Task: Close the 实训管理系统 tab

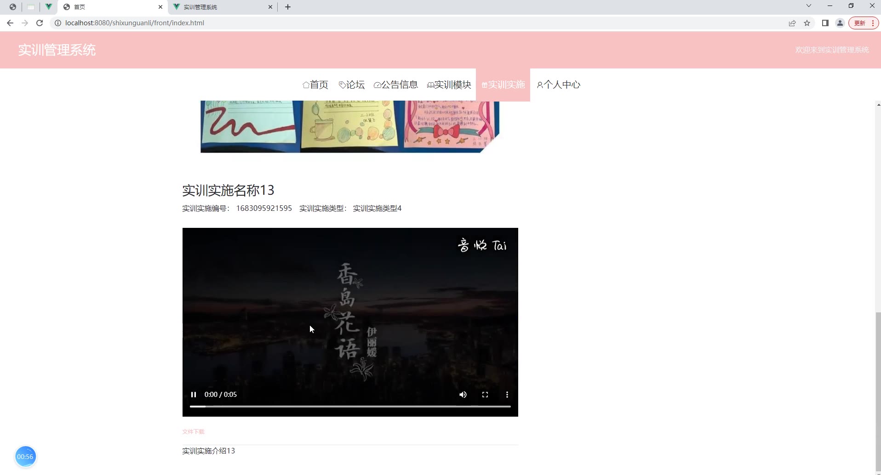Action: tap(270, 7)
